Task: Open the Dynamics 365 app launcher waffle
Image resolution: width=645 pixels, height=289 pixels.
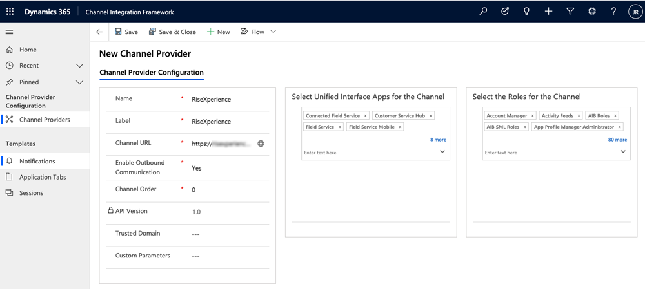Action: (x=10, y=12)
